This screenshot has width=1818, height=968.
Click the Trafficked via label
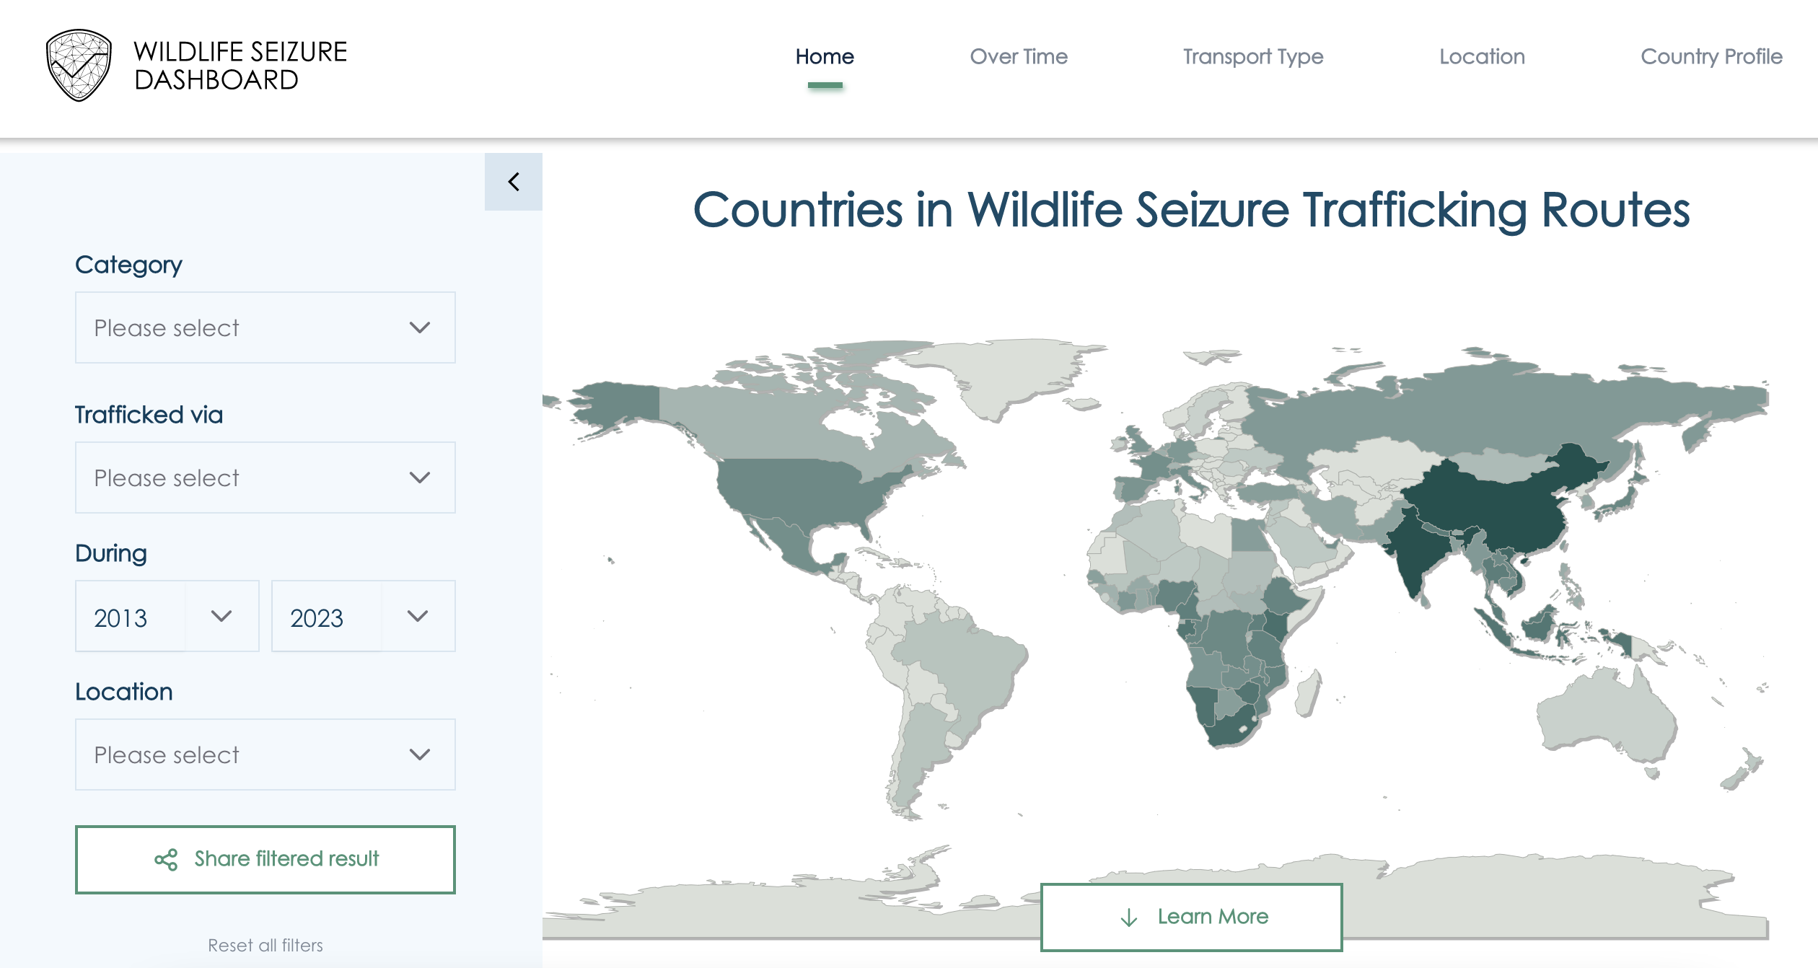coord(149,415)
